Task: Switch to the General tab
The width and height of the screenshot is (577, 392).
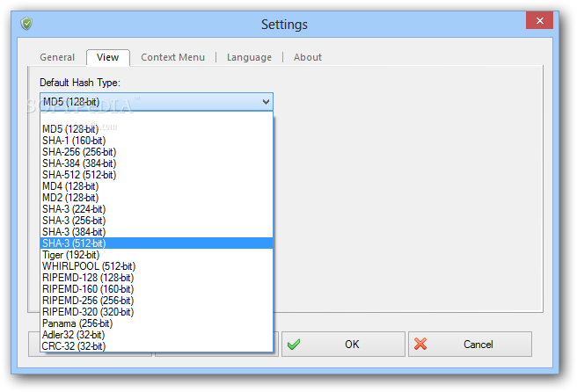Action: pos(57,57)
